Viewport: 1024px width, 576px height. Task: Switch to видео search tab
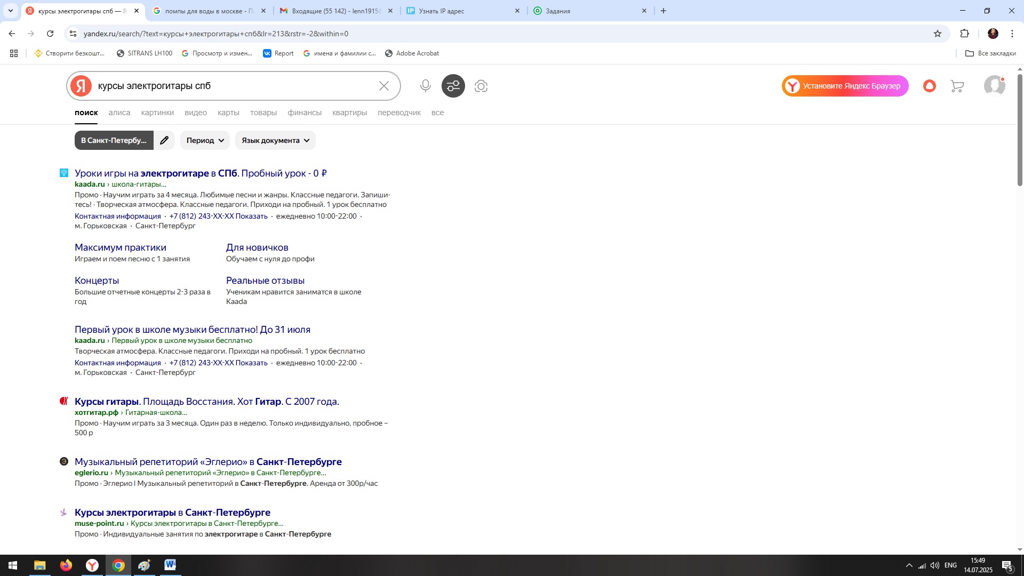(196, 113)
